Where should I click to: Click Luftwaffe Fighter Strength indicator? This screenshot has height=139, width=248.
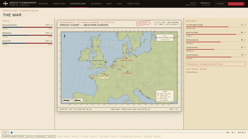(216, 27)
